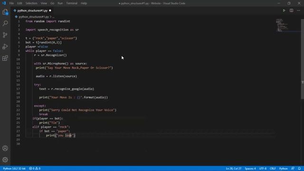304x171 pixels.
Task: Click the feedback icon in status bar
Action: click(x=293, y=169)
